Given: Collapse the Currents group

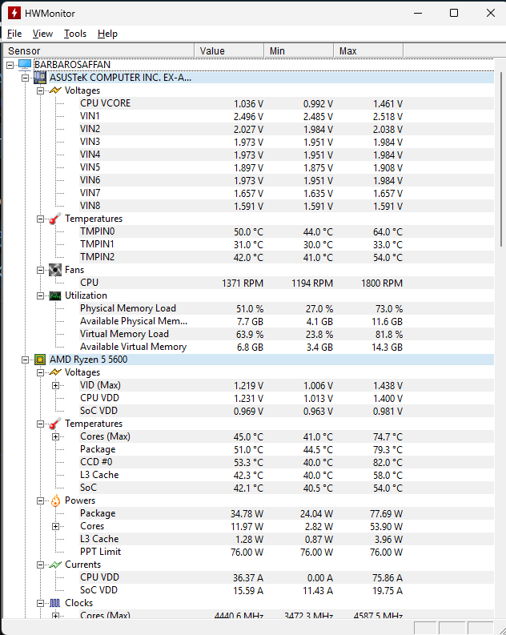Looking at the screenshot, I should tap(41, 565).
